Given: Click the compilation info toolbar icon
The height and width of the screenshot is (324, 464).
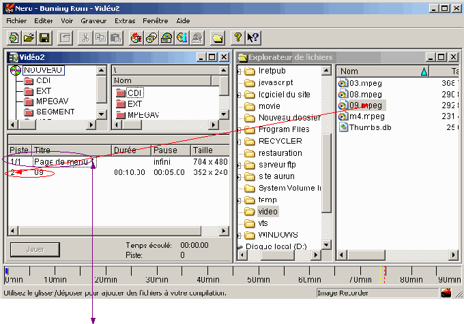Looking at the screenshot, I should [65, 38].
